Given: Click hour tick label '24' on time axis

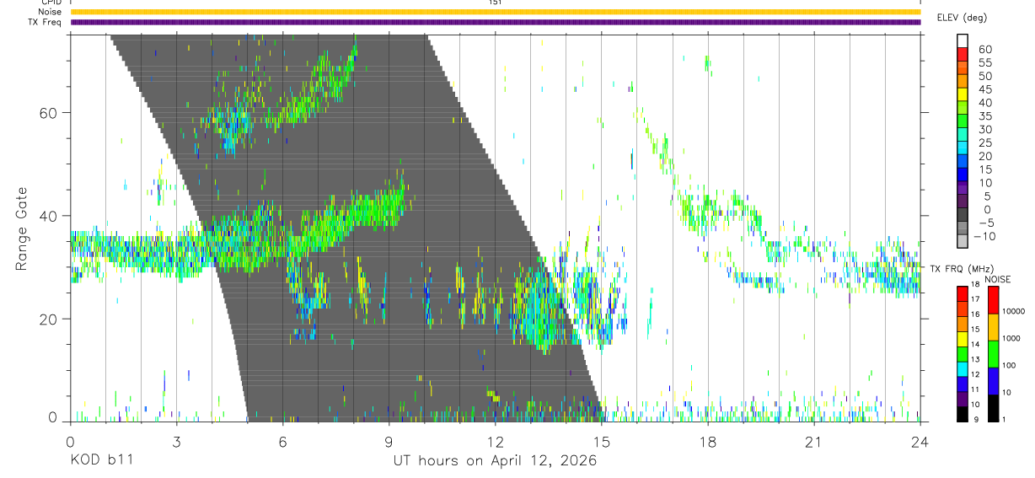Looking at the screenshot, I should 920,442.
